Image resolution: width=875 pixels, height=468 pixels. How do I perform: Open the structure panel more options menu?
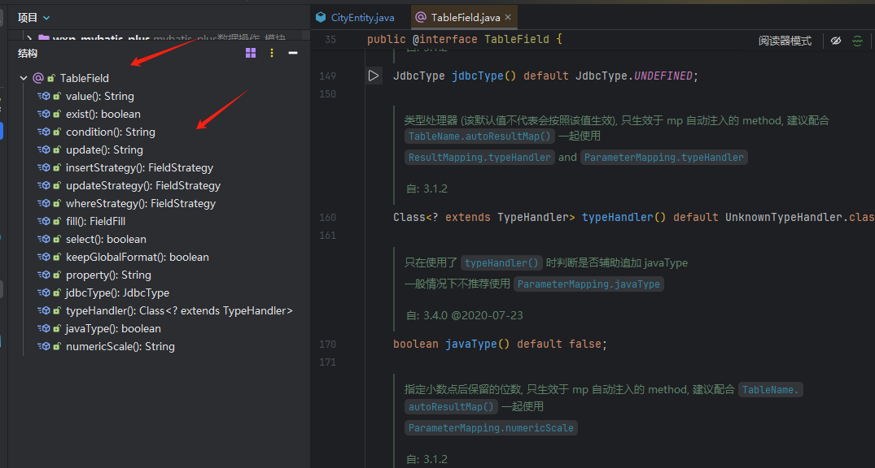pos(272,53)
